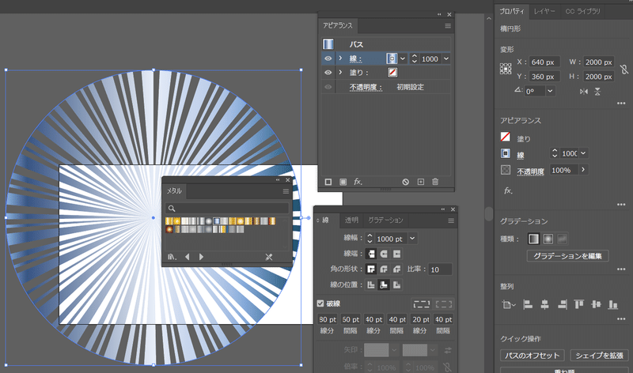Expand the stroke row in Appearance panel
The height and width of the screenshot is (373, 633).
pos(340,58)
